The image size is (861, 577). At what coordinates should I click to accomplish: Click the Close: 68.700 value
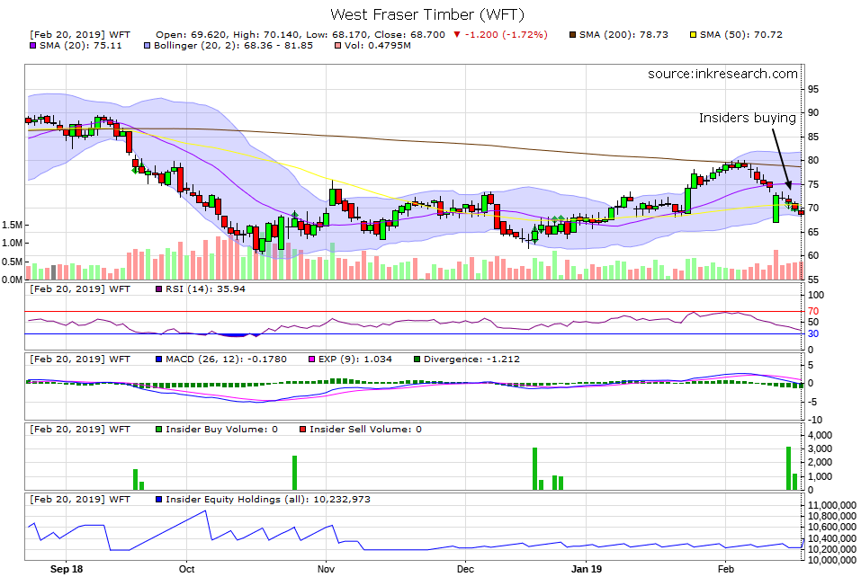click(x=409, y=34)
